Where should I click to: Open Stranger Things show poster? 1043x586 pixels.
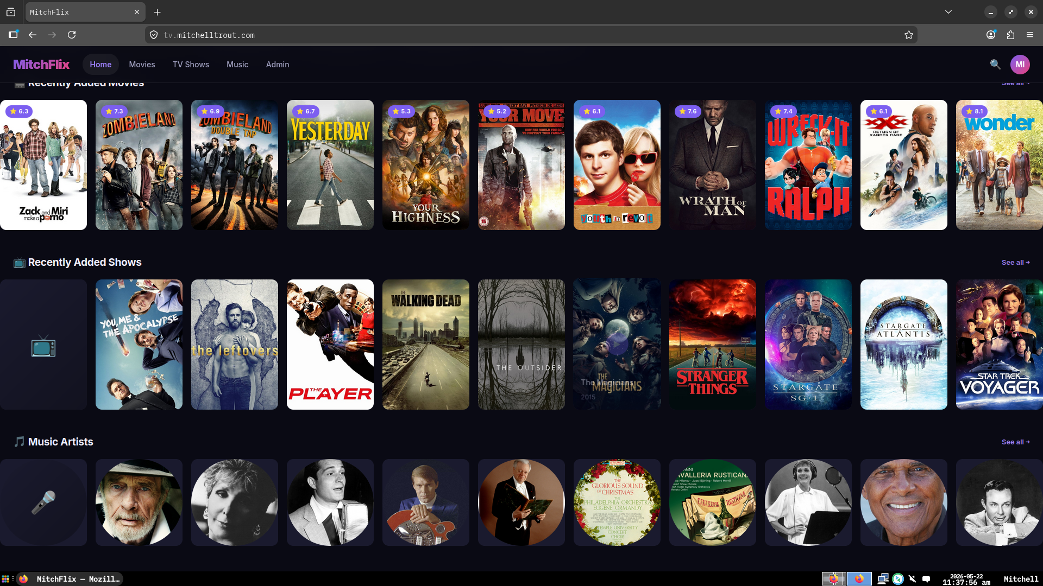[x=713, y=345]
